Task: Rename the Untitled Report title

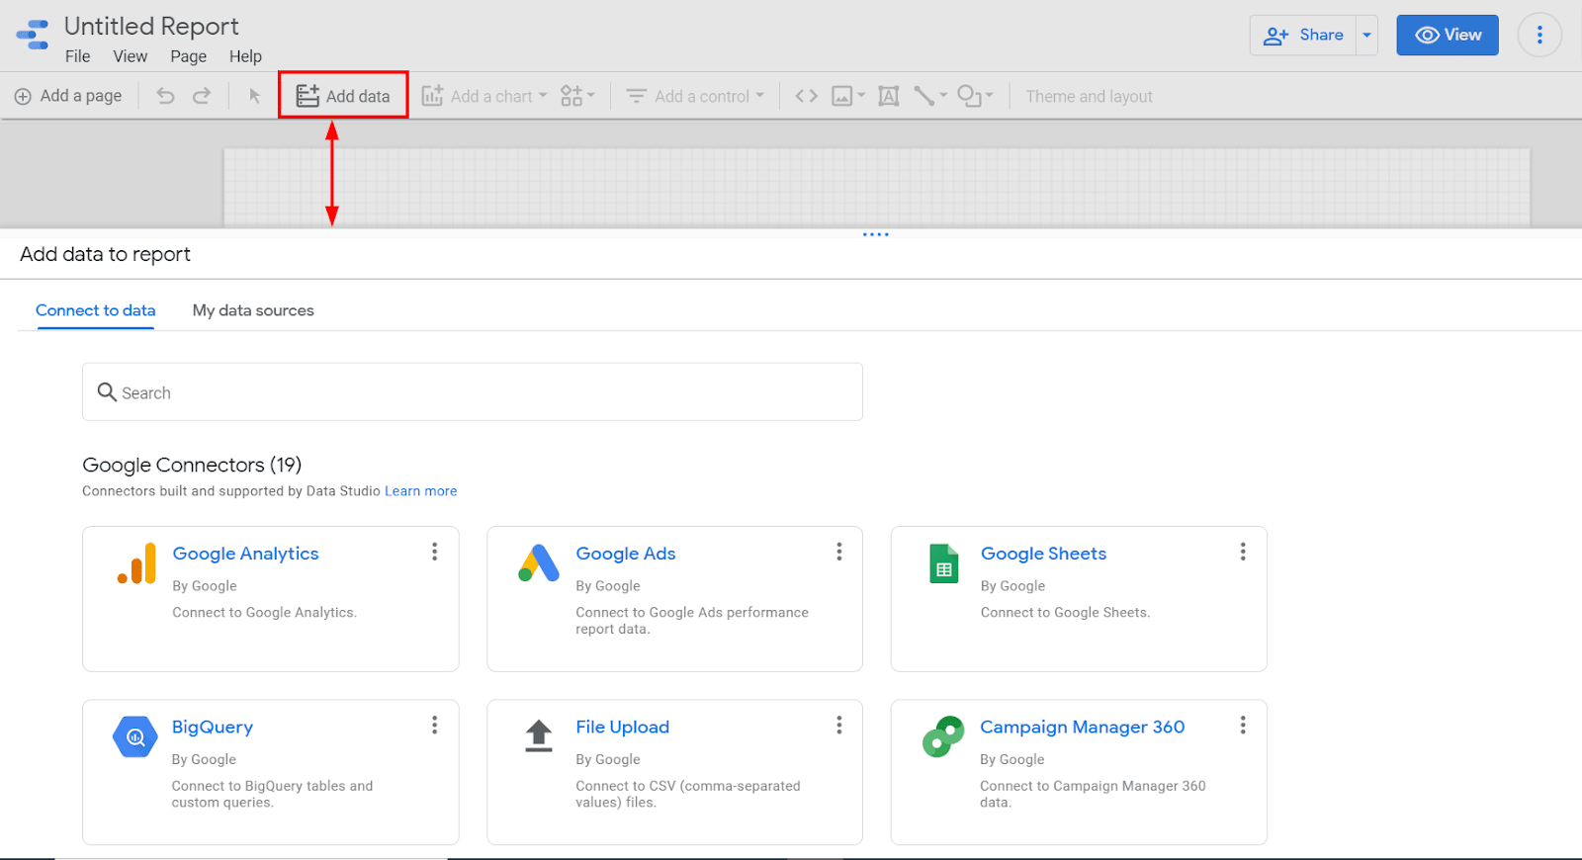Action: [x=151, y=26]
